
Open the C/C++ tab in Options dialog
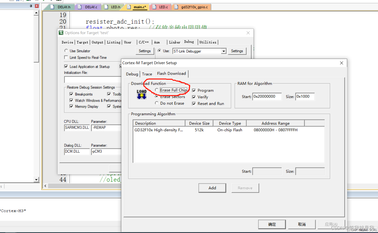(x=144, y=42)
